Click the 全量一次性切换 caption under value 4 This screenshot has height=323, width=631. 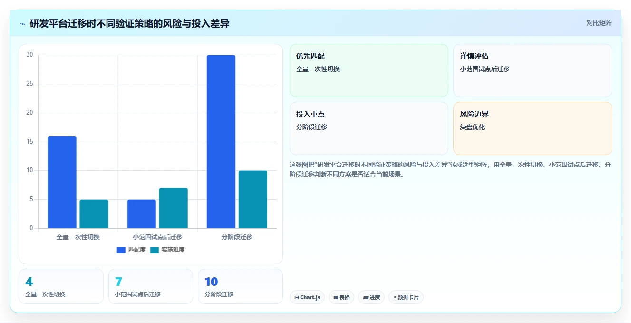pos(45,294)
